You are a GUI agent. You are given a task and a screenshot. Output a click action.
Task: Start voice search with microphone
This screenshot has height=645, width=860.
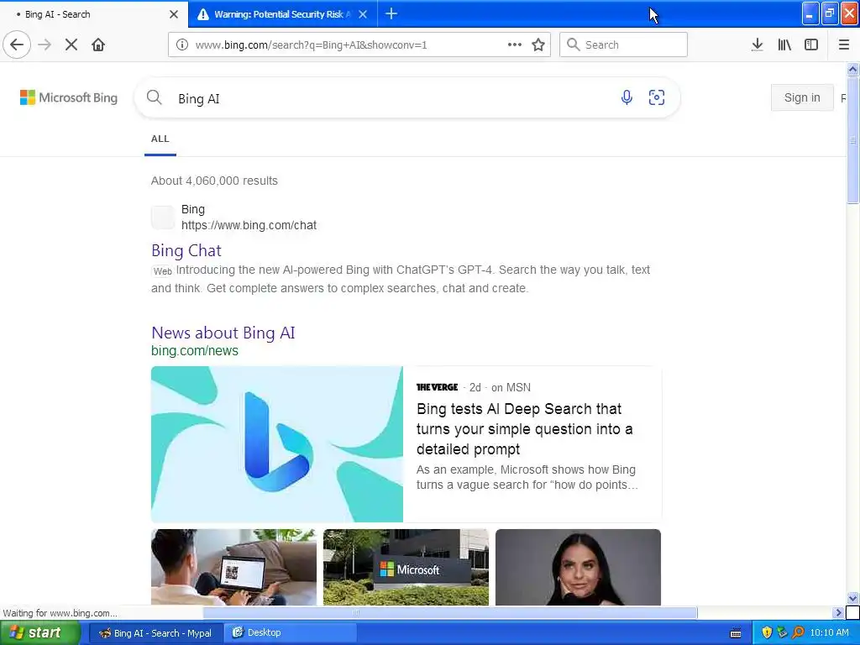(627, 97)
